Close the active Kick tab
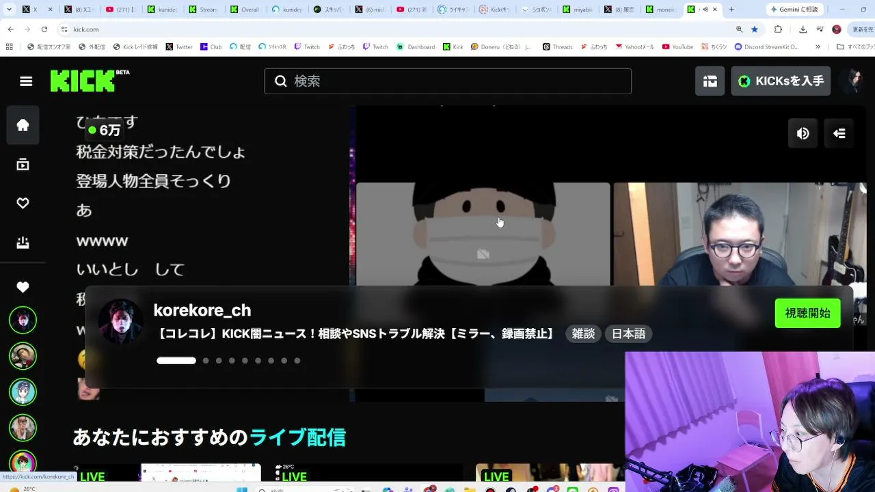The height and width of the screenshot is (492, 875). click(716, 10)
